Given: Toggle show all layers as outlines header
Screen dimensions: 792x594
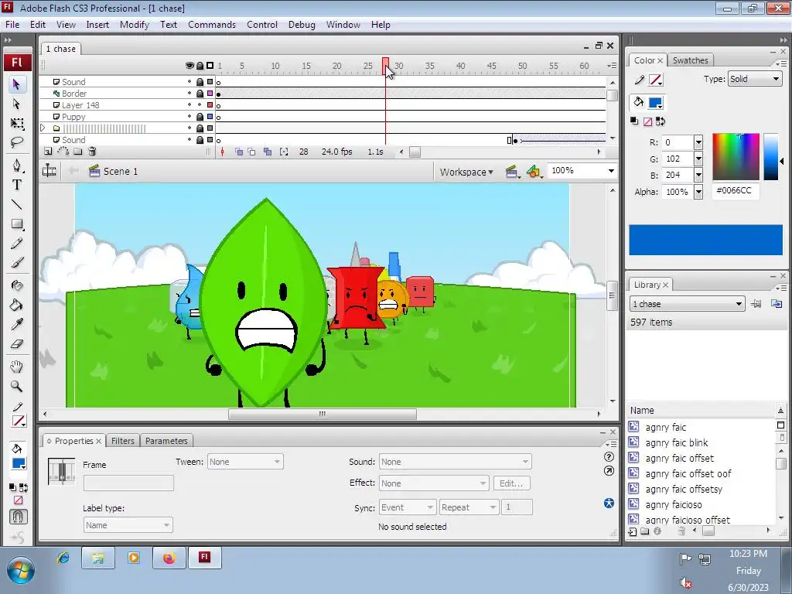Looking at the screenshot, I should [x=210, y=66].
